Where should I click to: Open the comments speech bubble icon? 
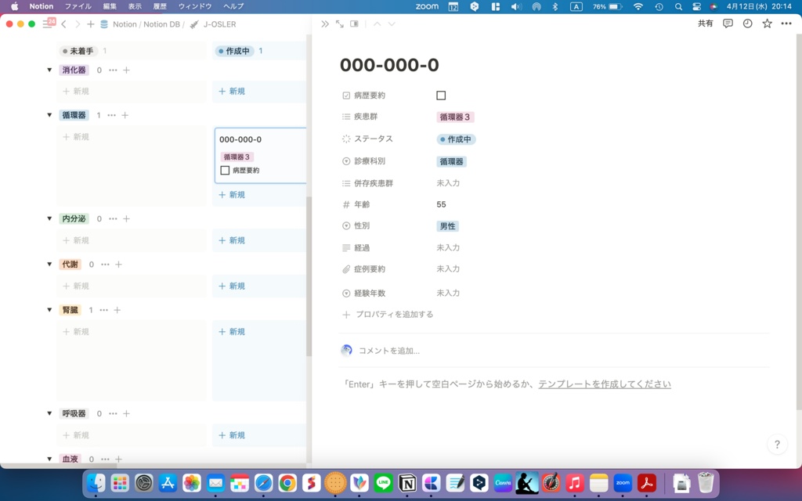click(x=728, y=23)
